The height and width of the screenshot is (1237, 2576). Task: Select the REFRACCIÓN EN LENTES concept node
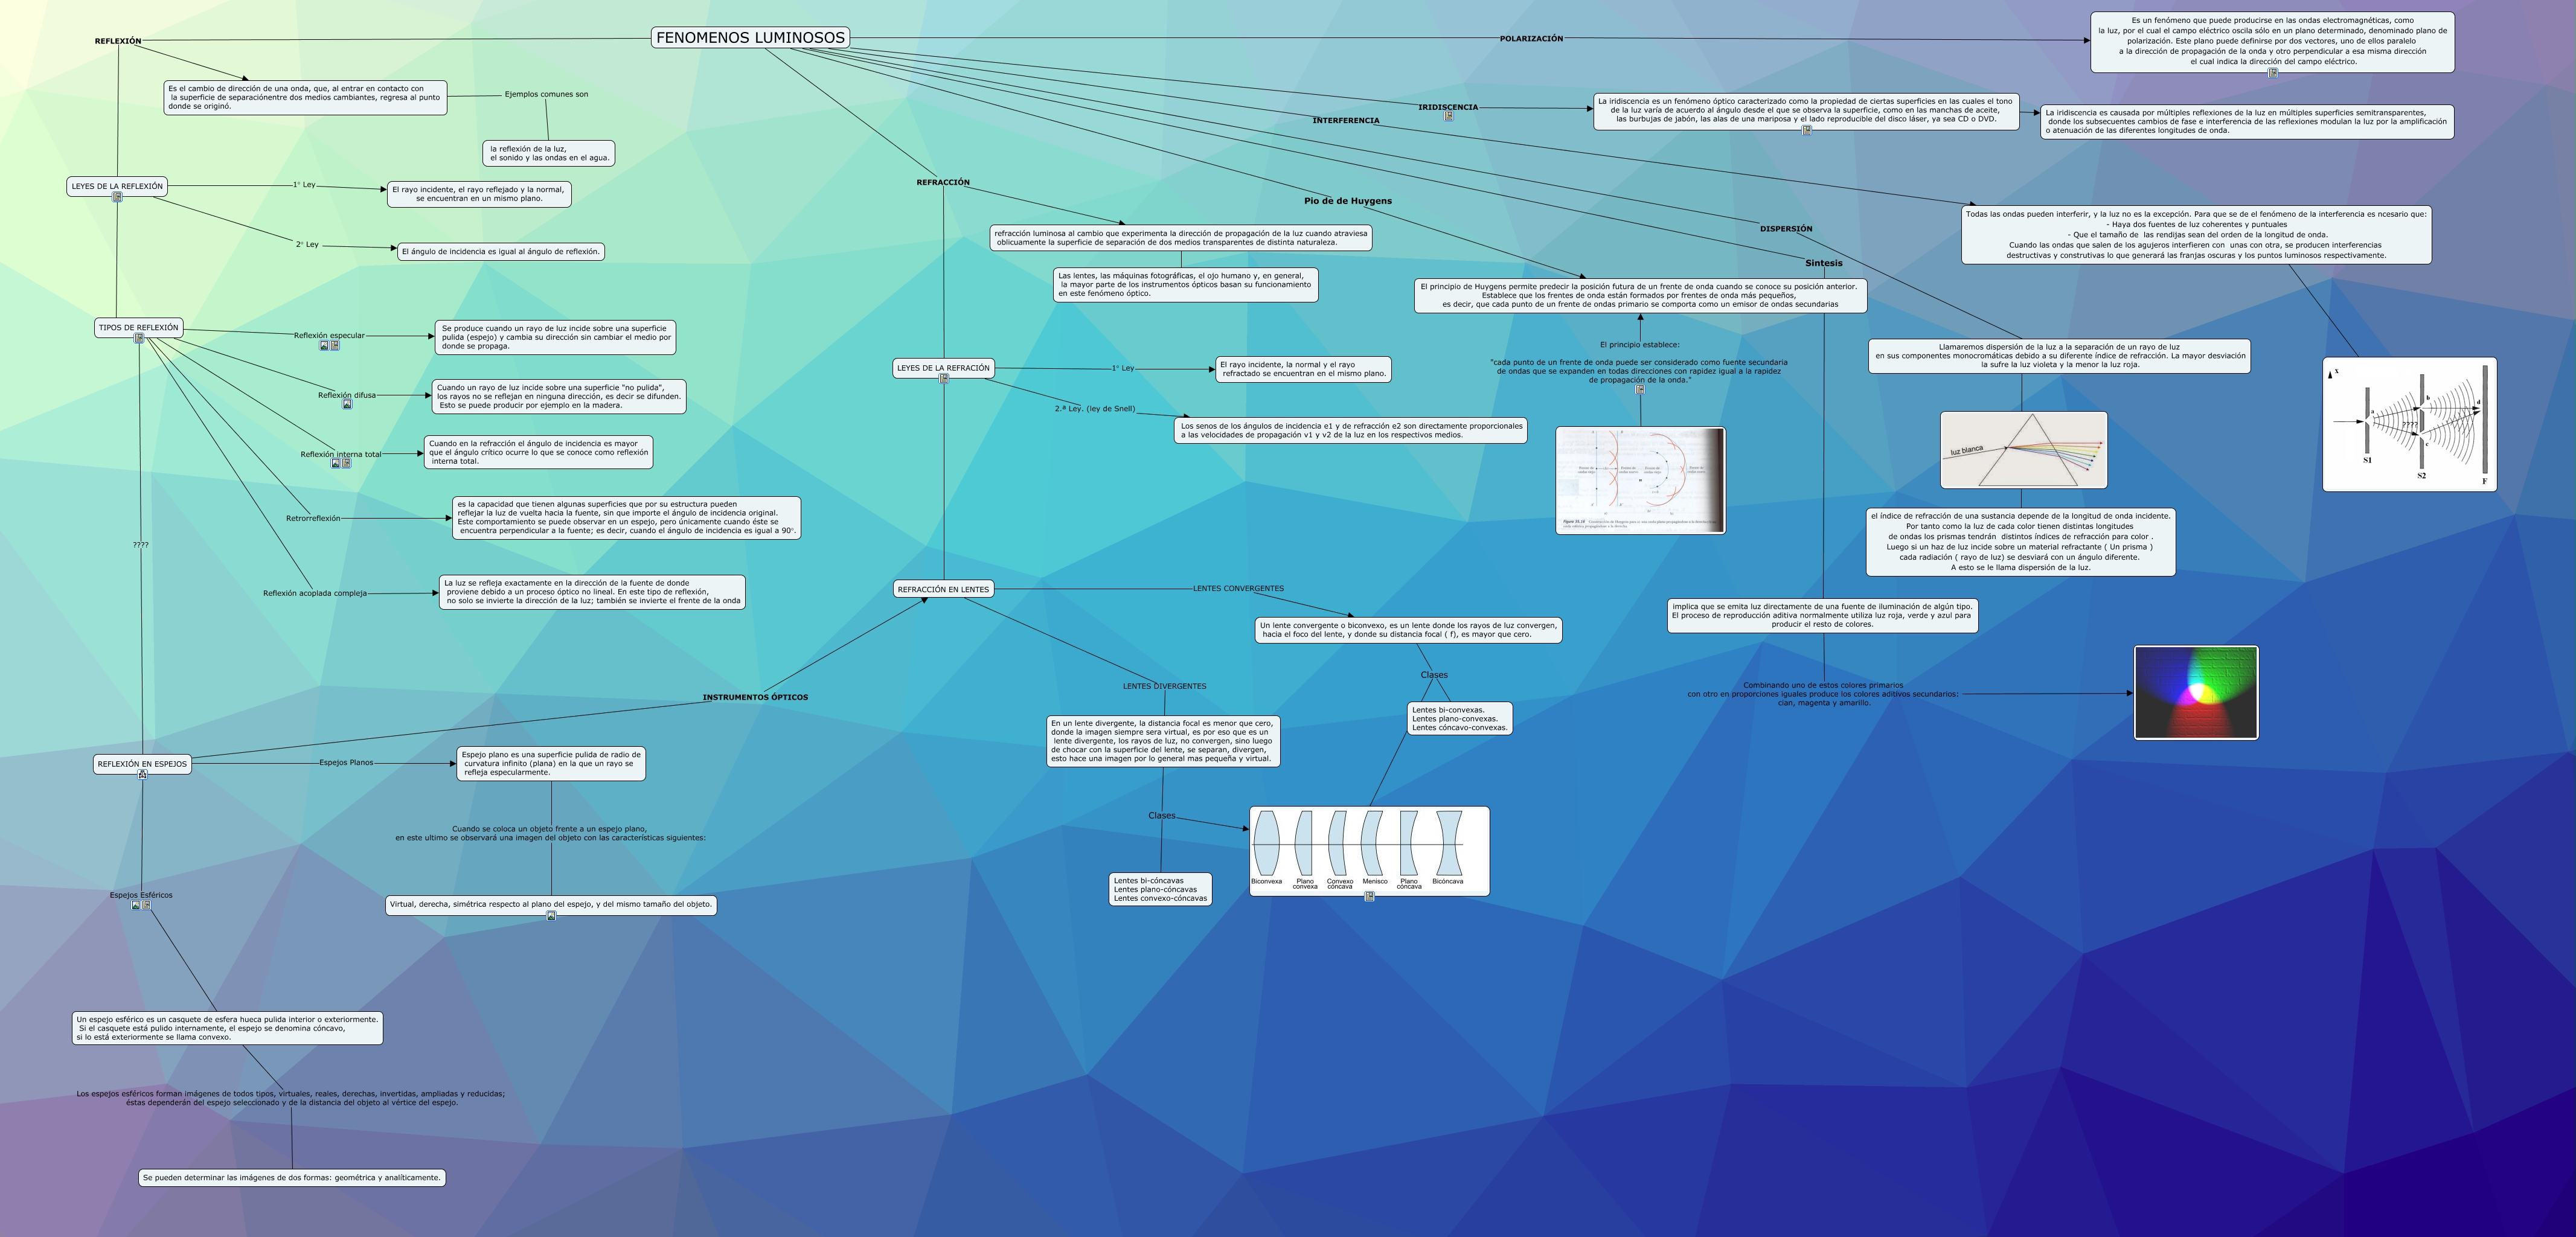pyautogui.click(x=943, y=589)
